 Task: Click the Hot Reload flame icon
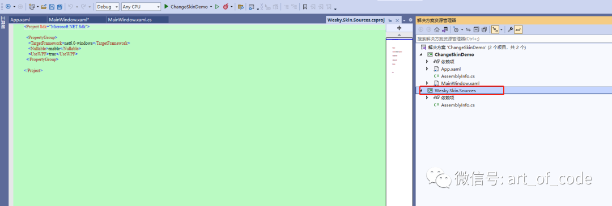[226, 7]
